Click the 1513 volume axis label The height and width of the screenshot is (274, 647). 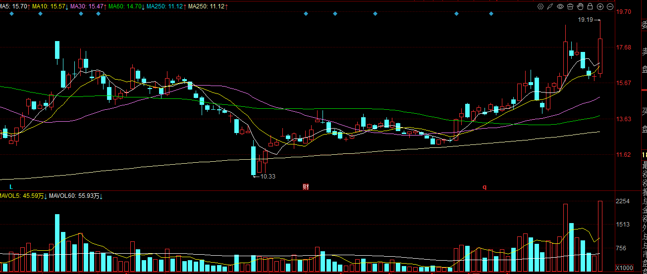click(623, 225)
